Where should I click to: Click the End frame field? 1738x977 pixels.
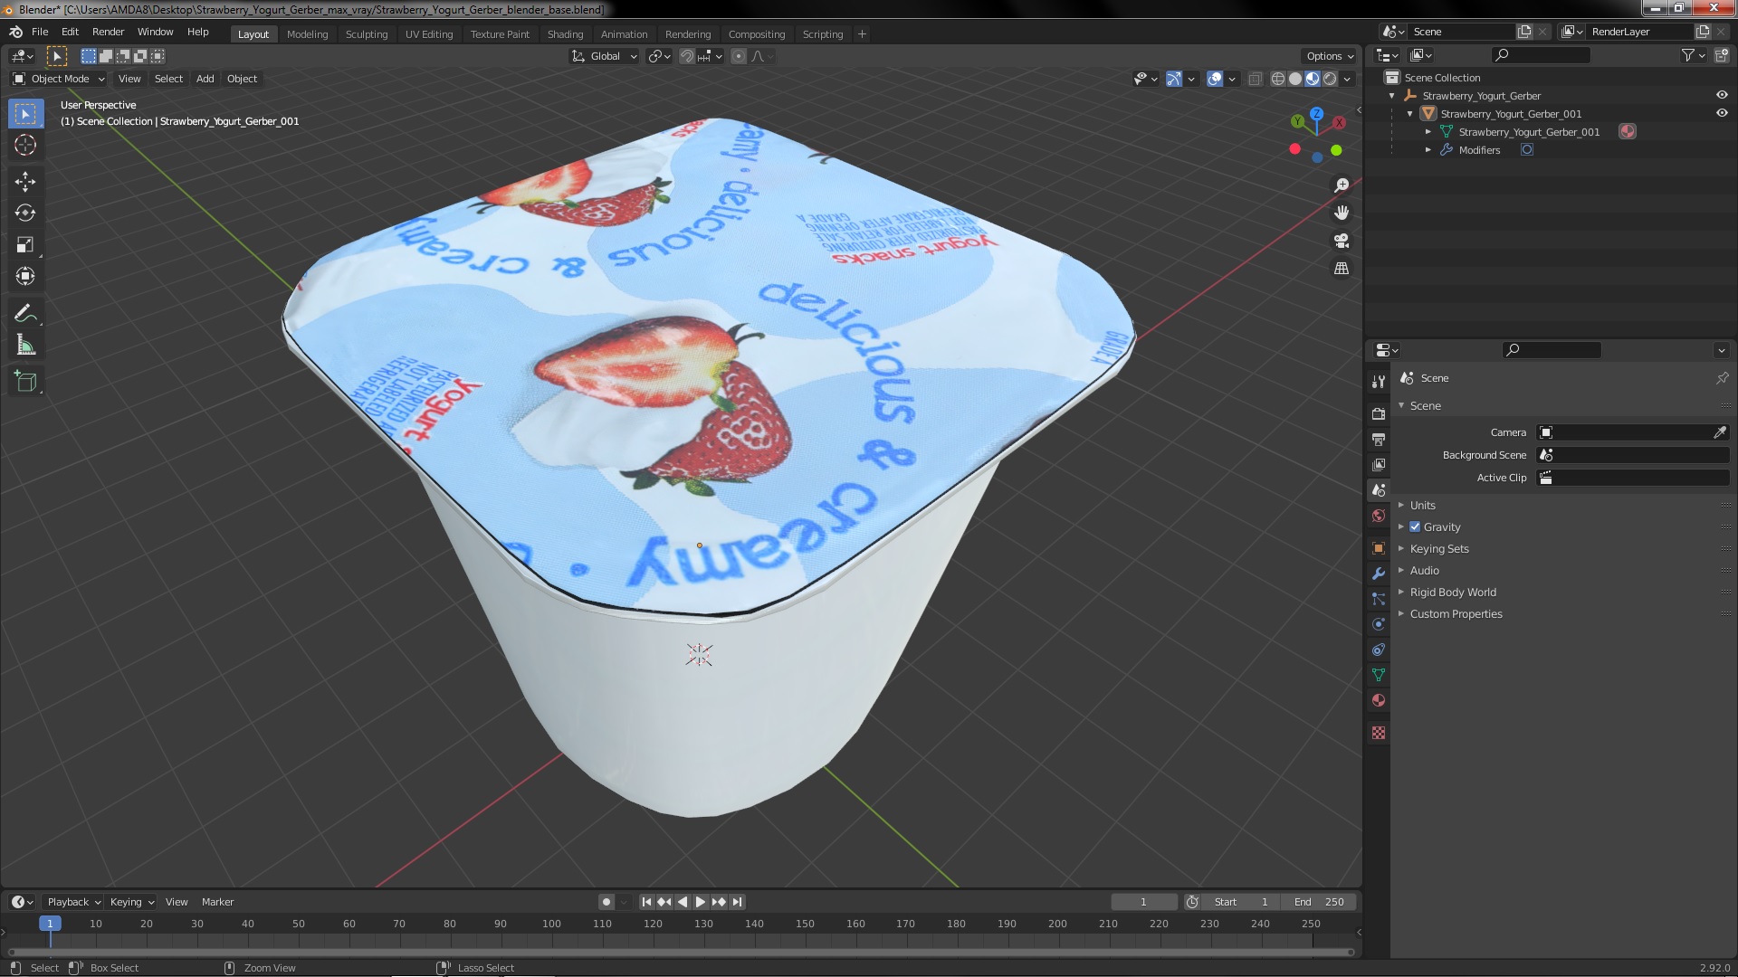pos(1320,902)
